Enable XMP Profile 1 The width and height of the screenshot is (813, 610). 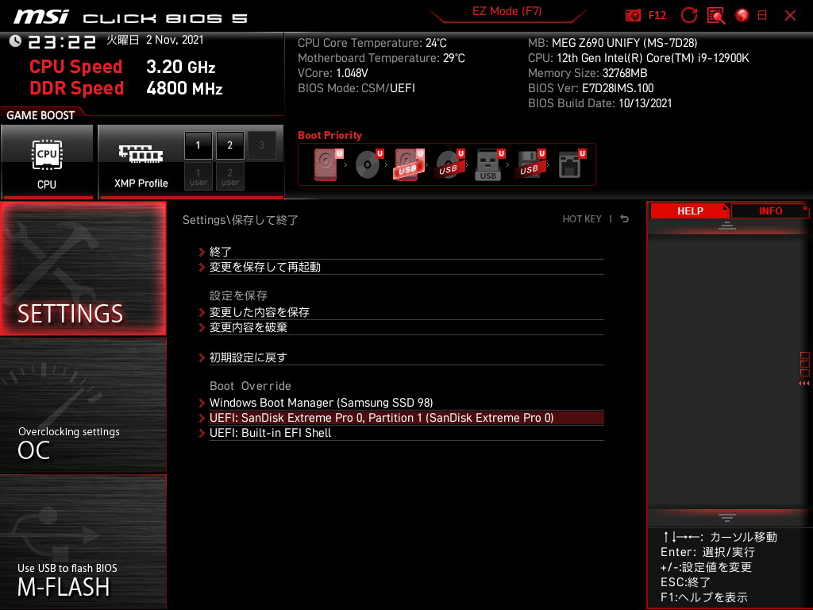pyautogui.click(x=198, y=145)
